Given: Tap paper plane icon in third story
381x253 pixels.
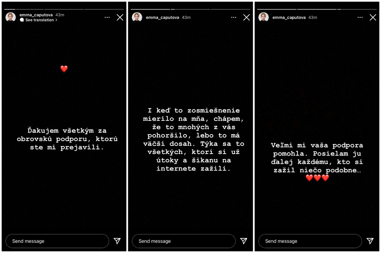Looking at the screenshot, I should click(x=370, y=241).
